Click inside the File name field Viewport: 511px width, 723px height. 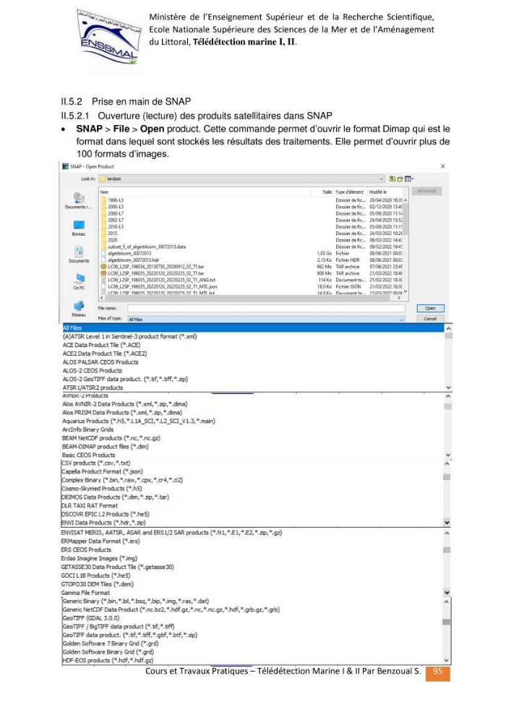[265, 309]
